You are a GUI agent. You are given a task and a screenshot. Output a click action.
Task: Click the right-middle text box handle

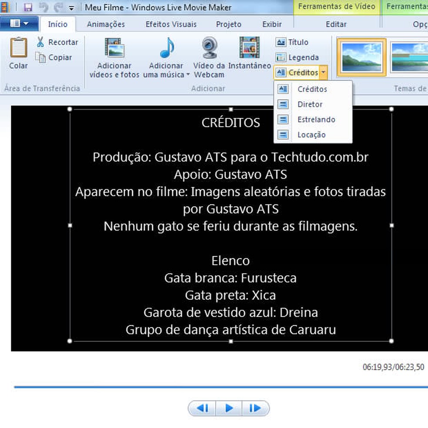point(391,225)
